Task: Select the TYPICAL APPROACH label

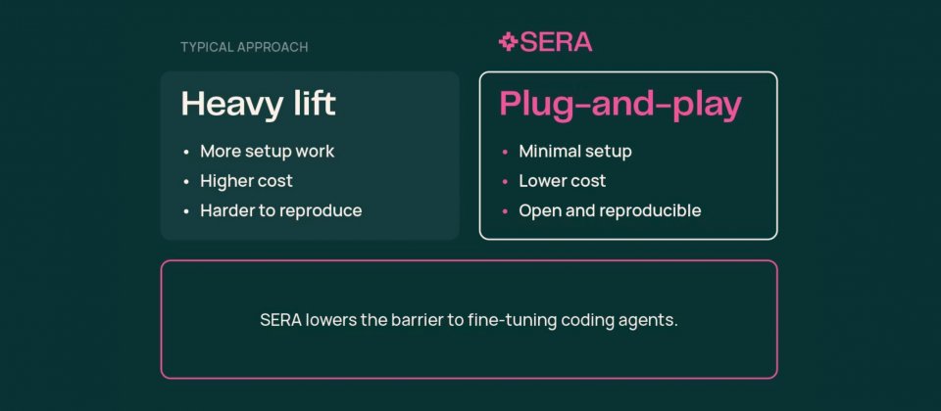Action: tap(244, 47)
